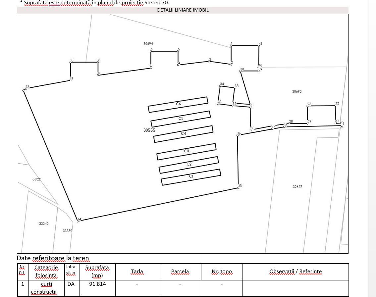Select parcel number 32657 label
376x297 pixels.
coord(297,187)
